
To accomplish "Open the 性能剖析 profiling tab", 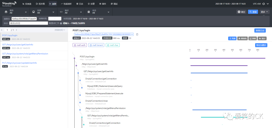I will tap(66, 4).
